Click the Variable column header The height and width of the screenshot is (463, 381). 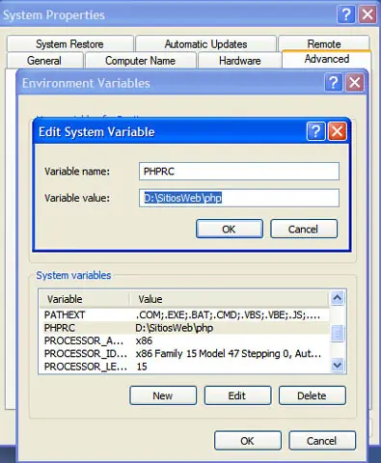85,299
